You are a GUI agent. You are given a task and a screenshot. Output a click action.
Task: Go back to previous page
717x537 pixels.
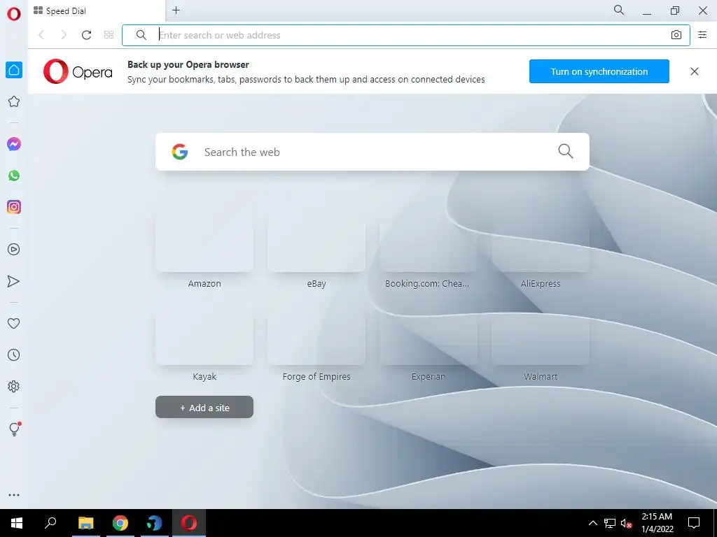[41, 35]
